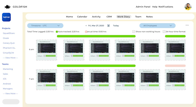The image size is (196, 107).
Task: Open the Help link
Action: pos(154,7)
